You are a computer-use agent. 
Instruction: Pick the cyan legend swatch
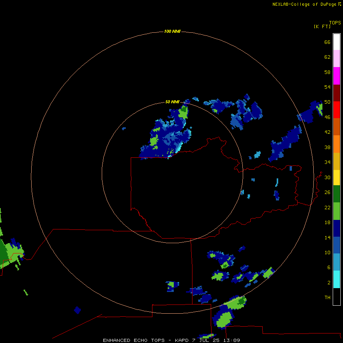pos(337,279)
